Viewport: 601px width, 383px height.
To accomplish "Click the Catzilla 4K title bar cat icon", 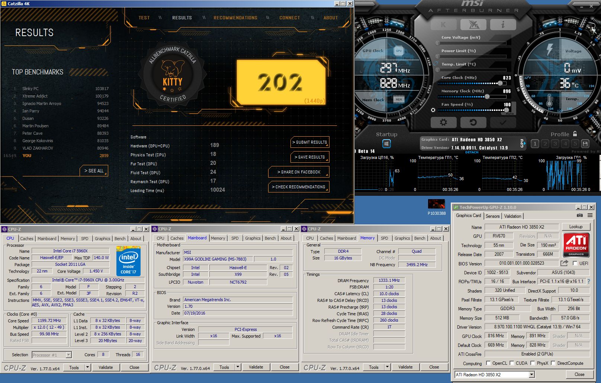I will (4, 3).
